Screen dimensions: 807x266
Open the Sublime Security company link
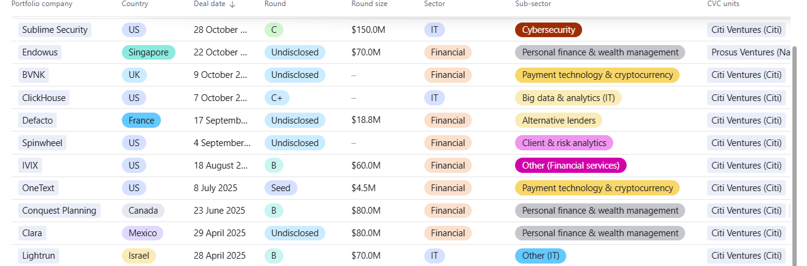click(x=55, y=30)
